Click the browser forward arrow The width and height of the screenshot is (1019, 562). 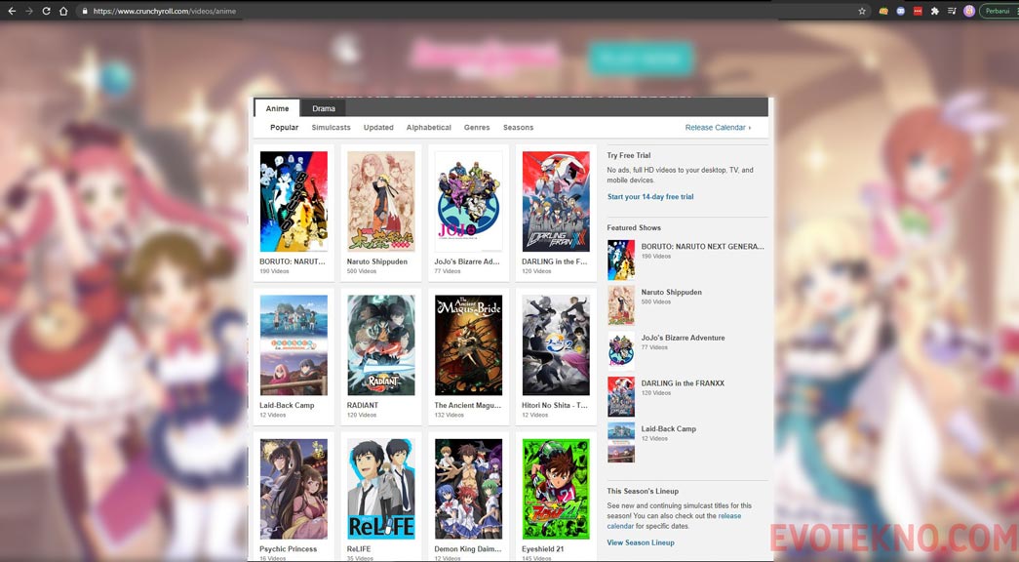[x=28, y=11]
